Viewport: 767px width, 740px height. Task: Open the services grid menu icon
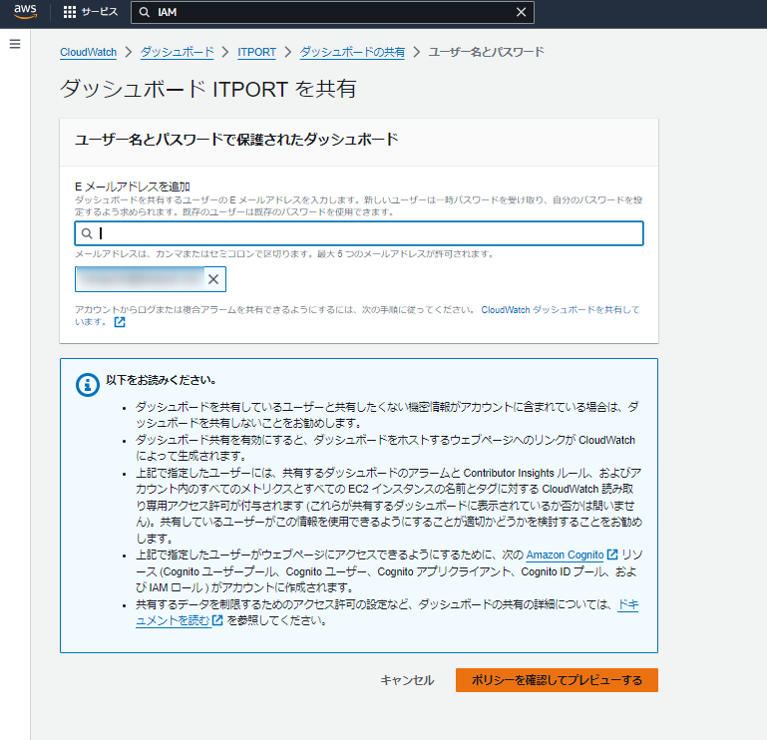70,12
